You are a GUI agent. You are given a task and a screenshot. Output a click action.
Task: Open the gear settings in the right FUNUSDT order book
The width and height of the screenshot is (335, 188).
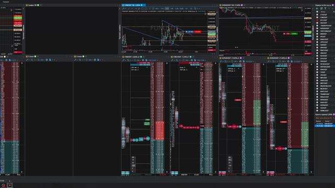[192, 61]
